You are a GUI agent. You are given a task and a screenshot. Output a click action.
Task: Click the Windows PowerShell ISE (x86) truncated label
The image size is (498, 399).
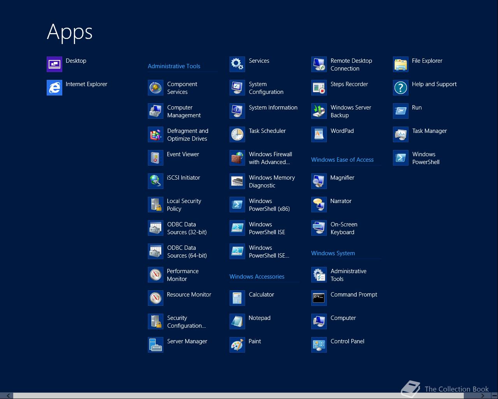tap(269, 252)
